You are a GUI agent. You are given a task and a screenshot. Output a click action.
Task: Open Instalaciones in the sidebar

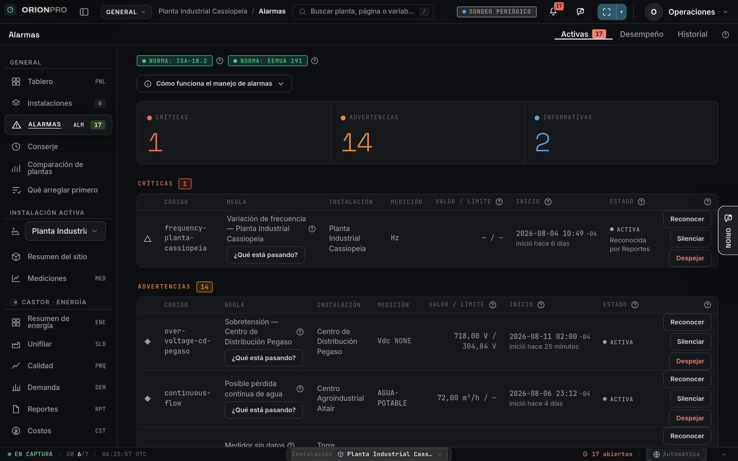(58, 103)
